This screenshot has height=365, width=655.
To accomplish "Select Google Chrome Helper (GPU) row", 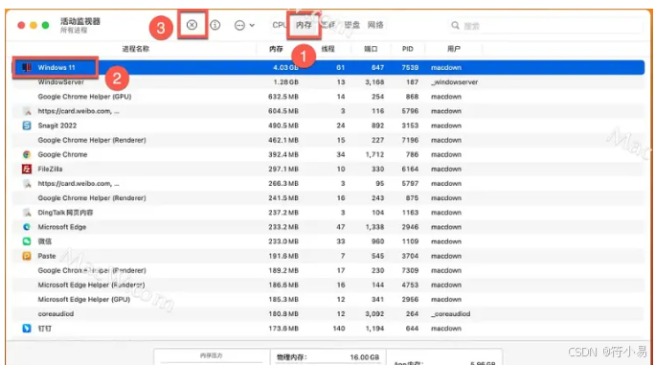I will pyautogui.click(x=327, y=97).
